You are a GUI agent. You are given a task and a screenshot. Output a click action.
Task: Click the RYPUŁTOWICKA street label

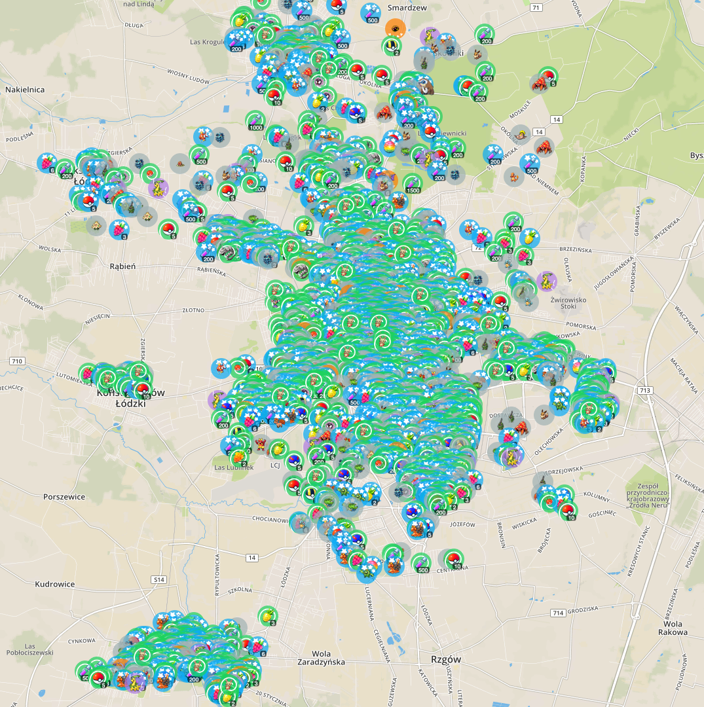(x=217, y=575)
